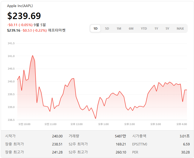
Task: Click the EPS(TTM) label
Action: pyautogui.click(x=140, y=144)
